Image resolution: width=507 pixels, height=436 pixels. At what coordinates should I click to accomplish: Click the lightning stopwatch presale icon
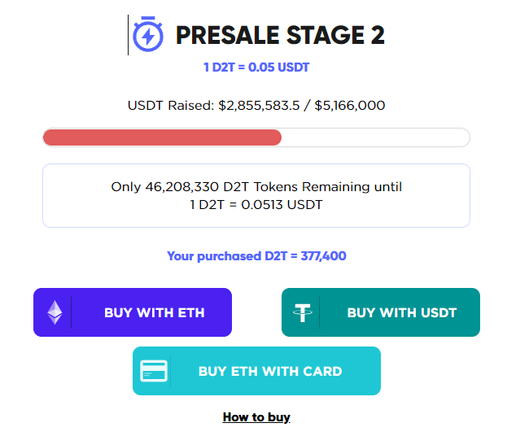pos(148,34)
